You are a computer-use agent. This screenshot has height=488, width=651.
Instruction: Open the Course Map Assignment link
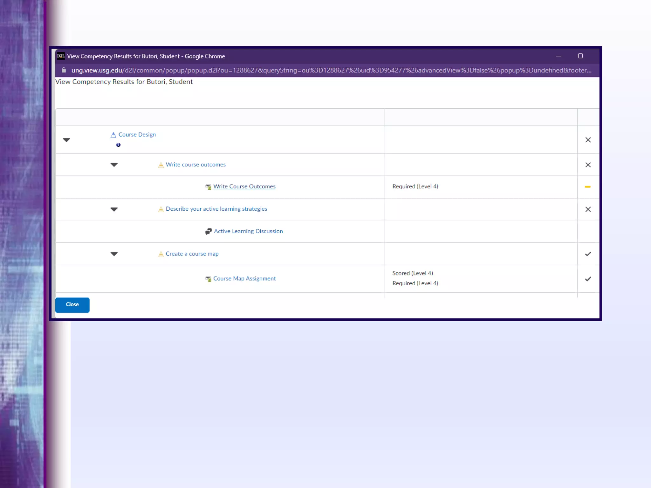tap(244, 279)
